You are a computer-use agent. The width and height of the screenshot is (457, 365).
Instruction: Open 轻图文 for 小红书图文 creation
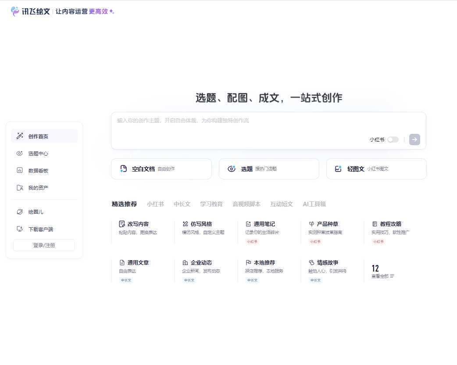(x=376, y=169)
